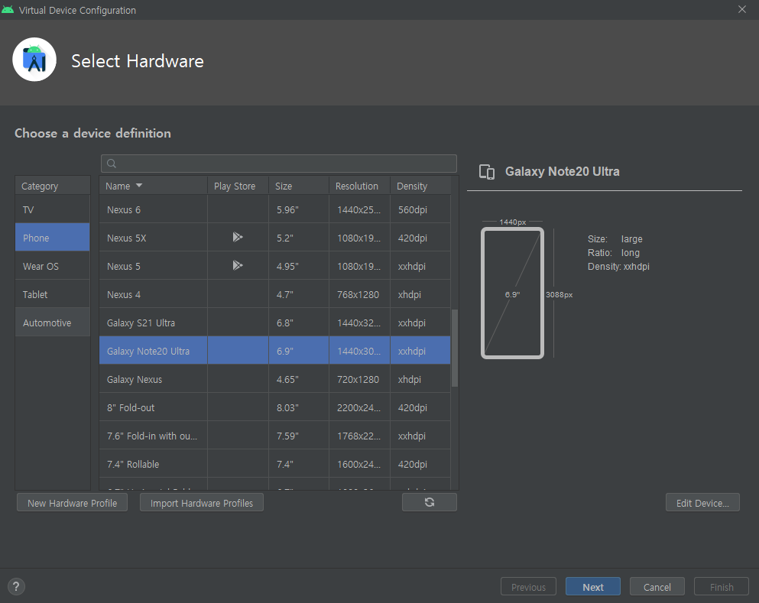
Task: Select the Nexus 6 device row
Action: (x=274, y=209)
